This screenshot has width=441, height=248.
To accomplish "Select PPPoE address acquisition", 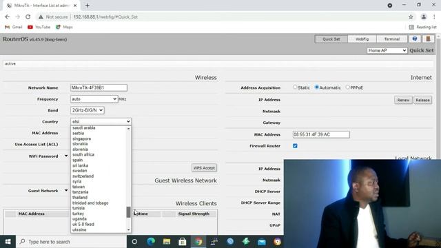I will coord(347,87).
